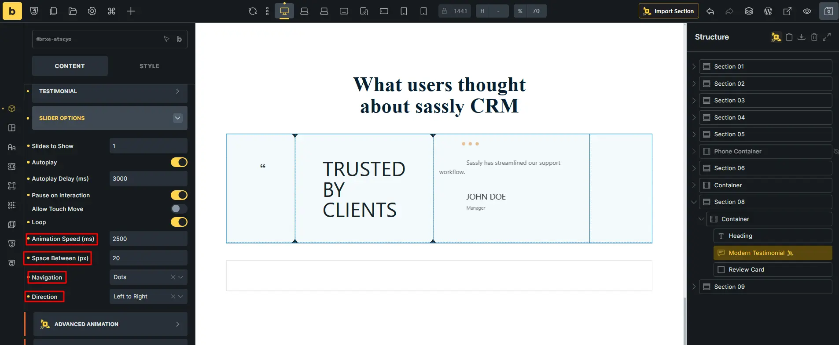This screenshot has width=839, height=345.
Task: Click the Import Section button
Action: [669, 11]
